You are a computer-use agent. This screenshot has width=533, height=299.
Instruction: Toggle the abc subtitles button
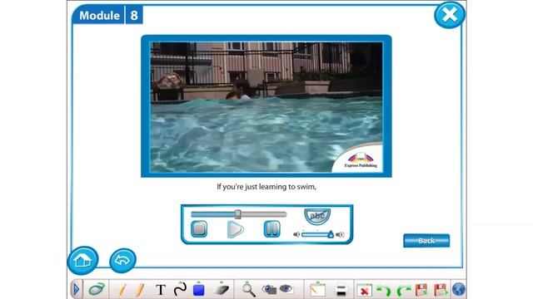pos(317,216)
